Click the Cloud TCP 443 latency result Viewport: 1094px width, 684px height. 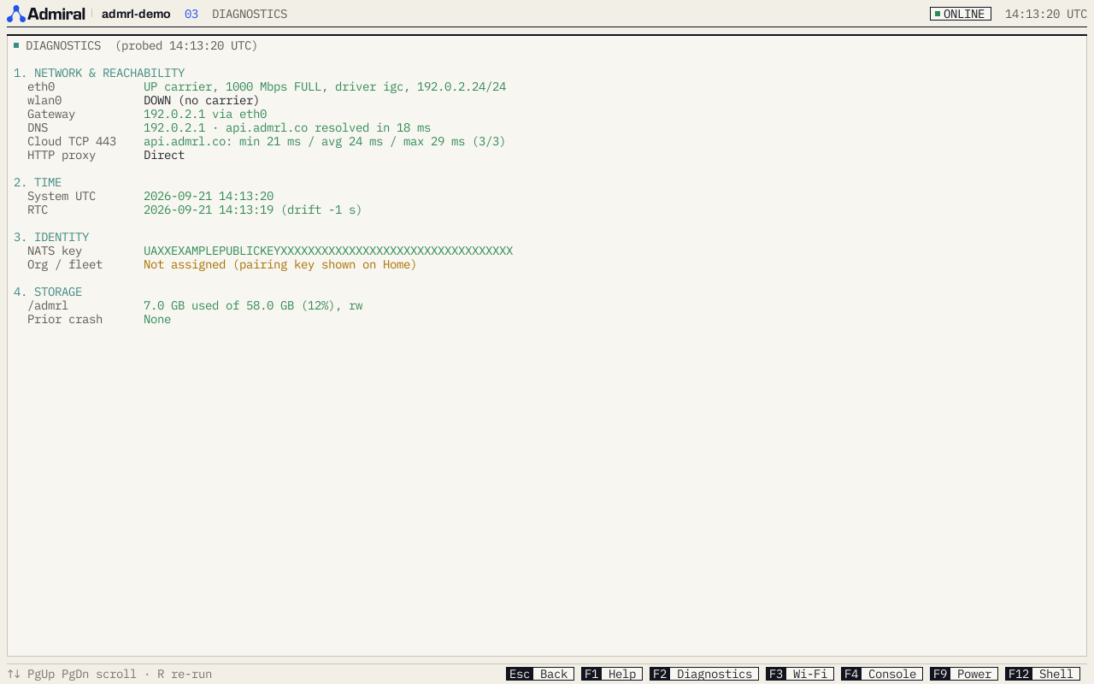(x=325, y=142)
